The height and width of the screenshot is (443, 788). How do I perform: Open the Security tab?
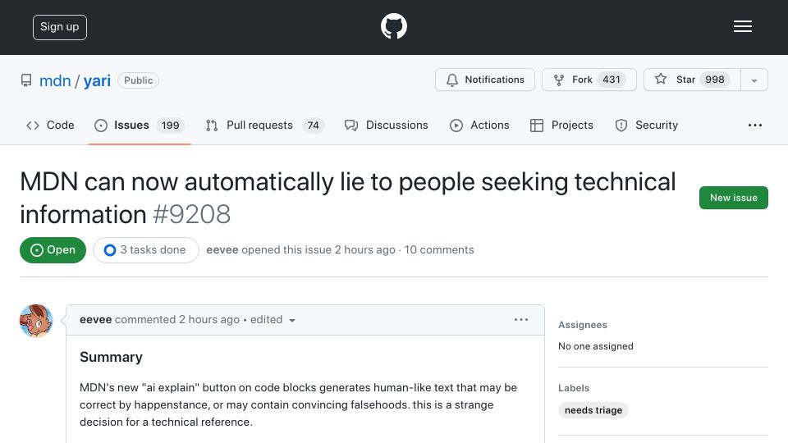647,125
